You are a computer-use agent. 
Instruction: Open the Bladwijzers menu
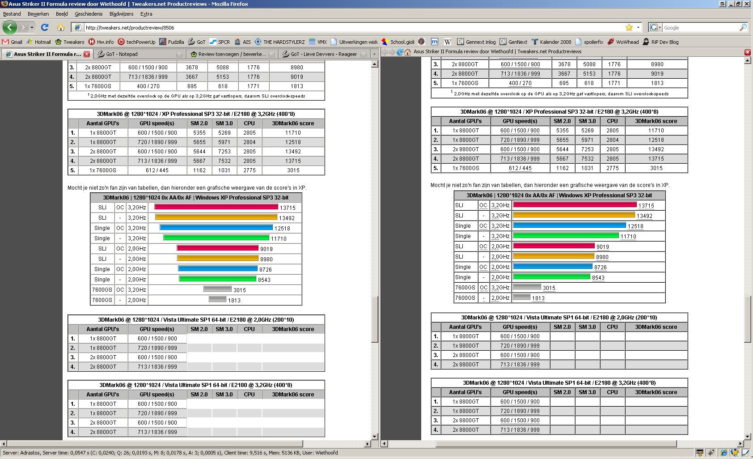(x=121, y=14)
